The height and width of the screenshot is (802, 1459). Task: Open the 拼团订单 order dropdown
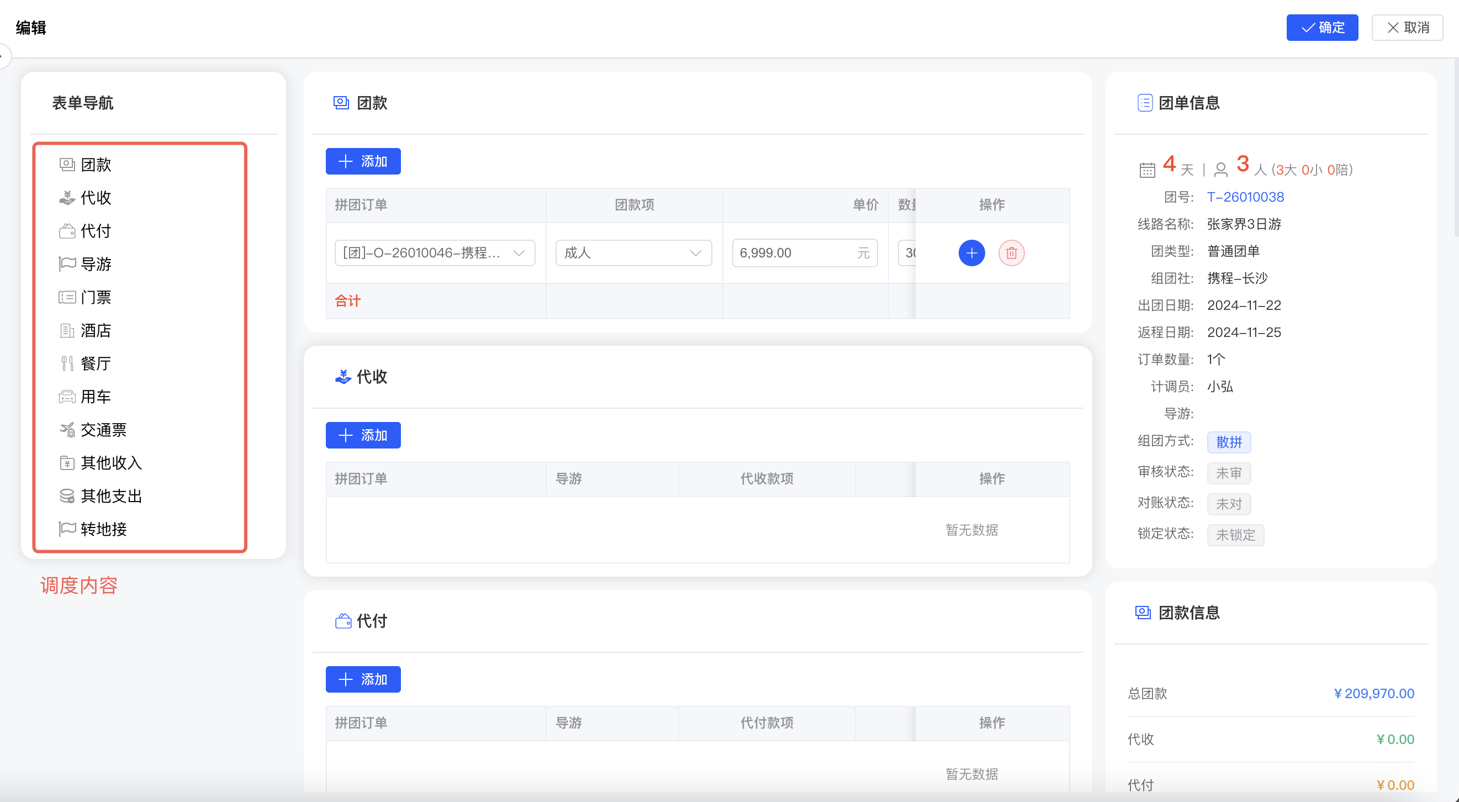(435, 252)
